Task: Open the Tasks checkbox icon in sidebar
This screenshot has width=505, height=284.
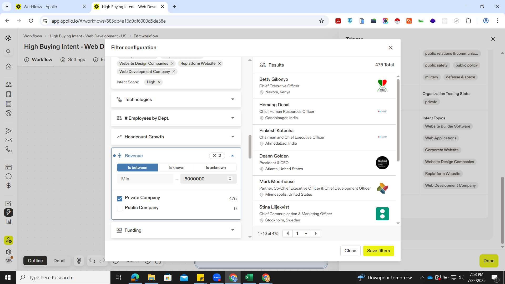Action: pos(8,203)
